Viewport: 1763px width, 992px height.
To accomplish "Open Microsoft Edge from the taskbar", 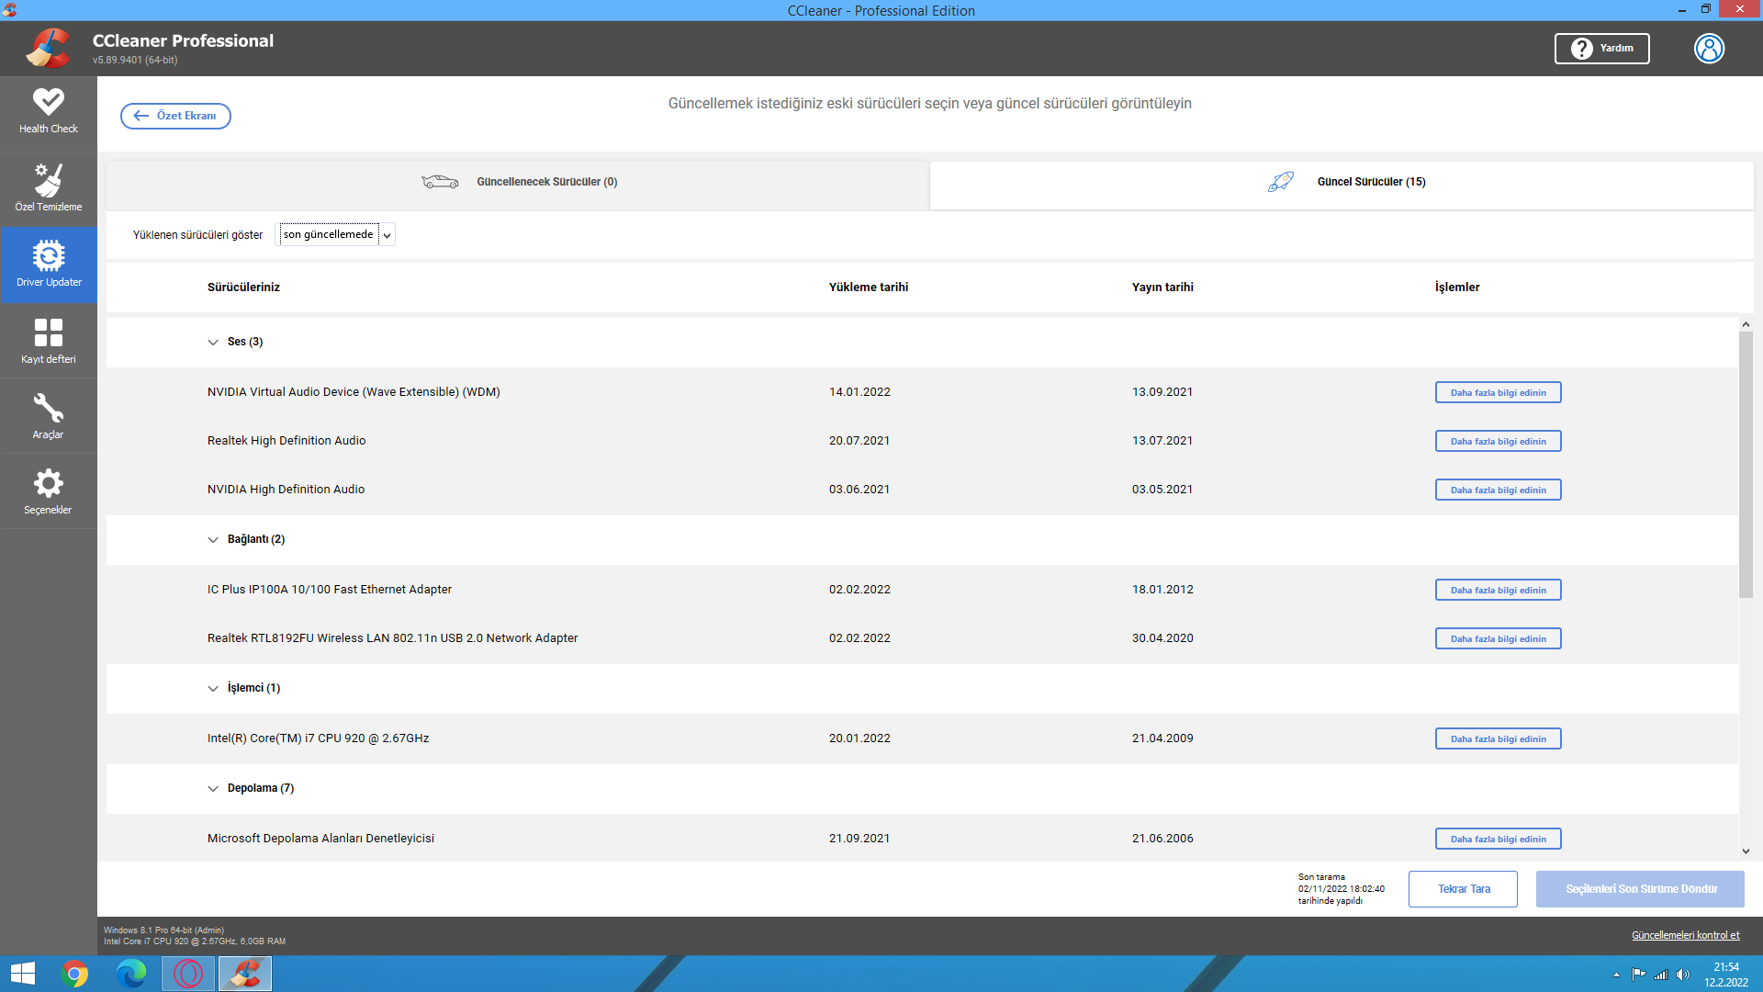I will click(x=131, y=974).
